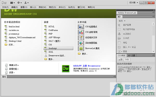The height and width of the screenshot is (97, 156).
Task: Open the CSS 检查模式 feature icon
Action: click(x=81, y=27)
